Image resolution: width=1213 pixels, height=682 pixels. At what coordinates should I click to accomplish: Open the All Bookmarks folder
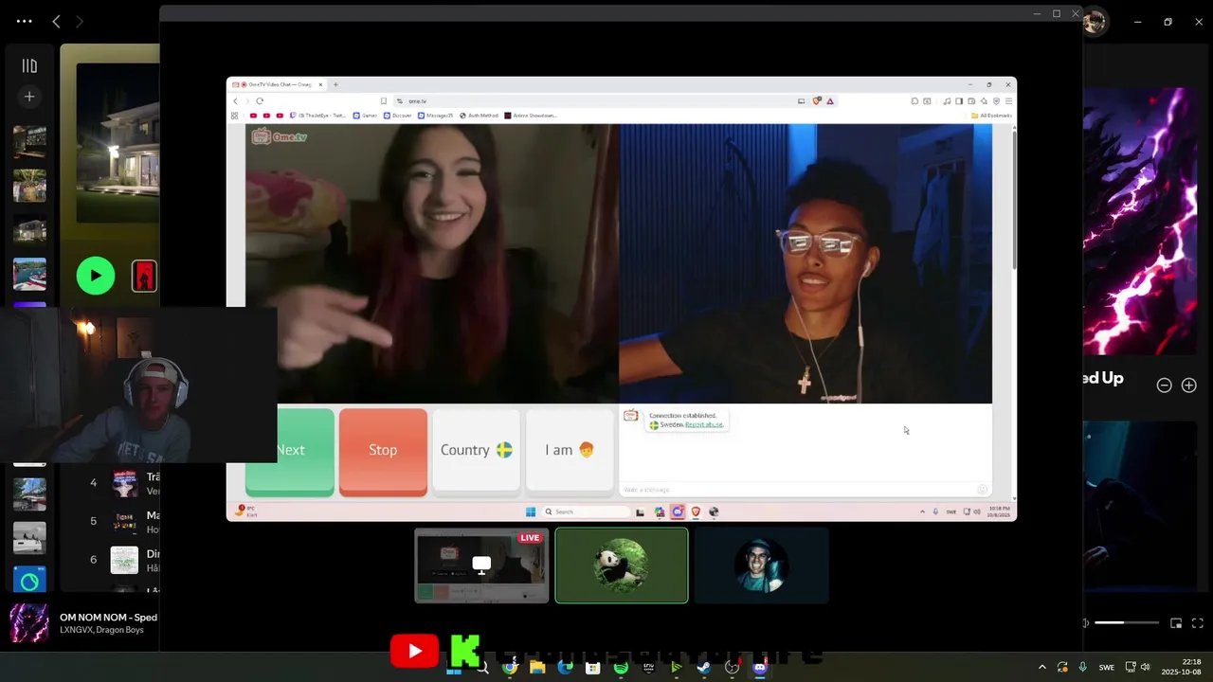tap(992, 116)
